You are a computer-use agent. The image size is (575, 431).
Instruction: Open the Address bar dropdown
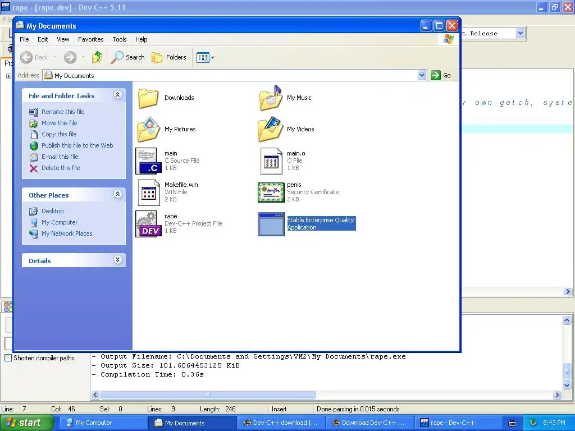422,75
